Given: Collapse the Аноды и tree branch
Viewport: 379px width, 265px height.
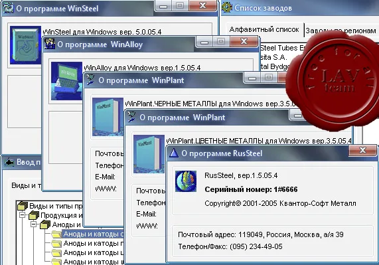Looking at the screenshot, I should click(x=34, y=224).
